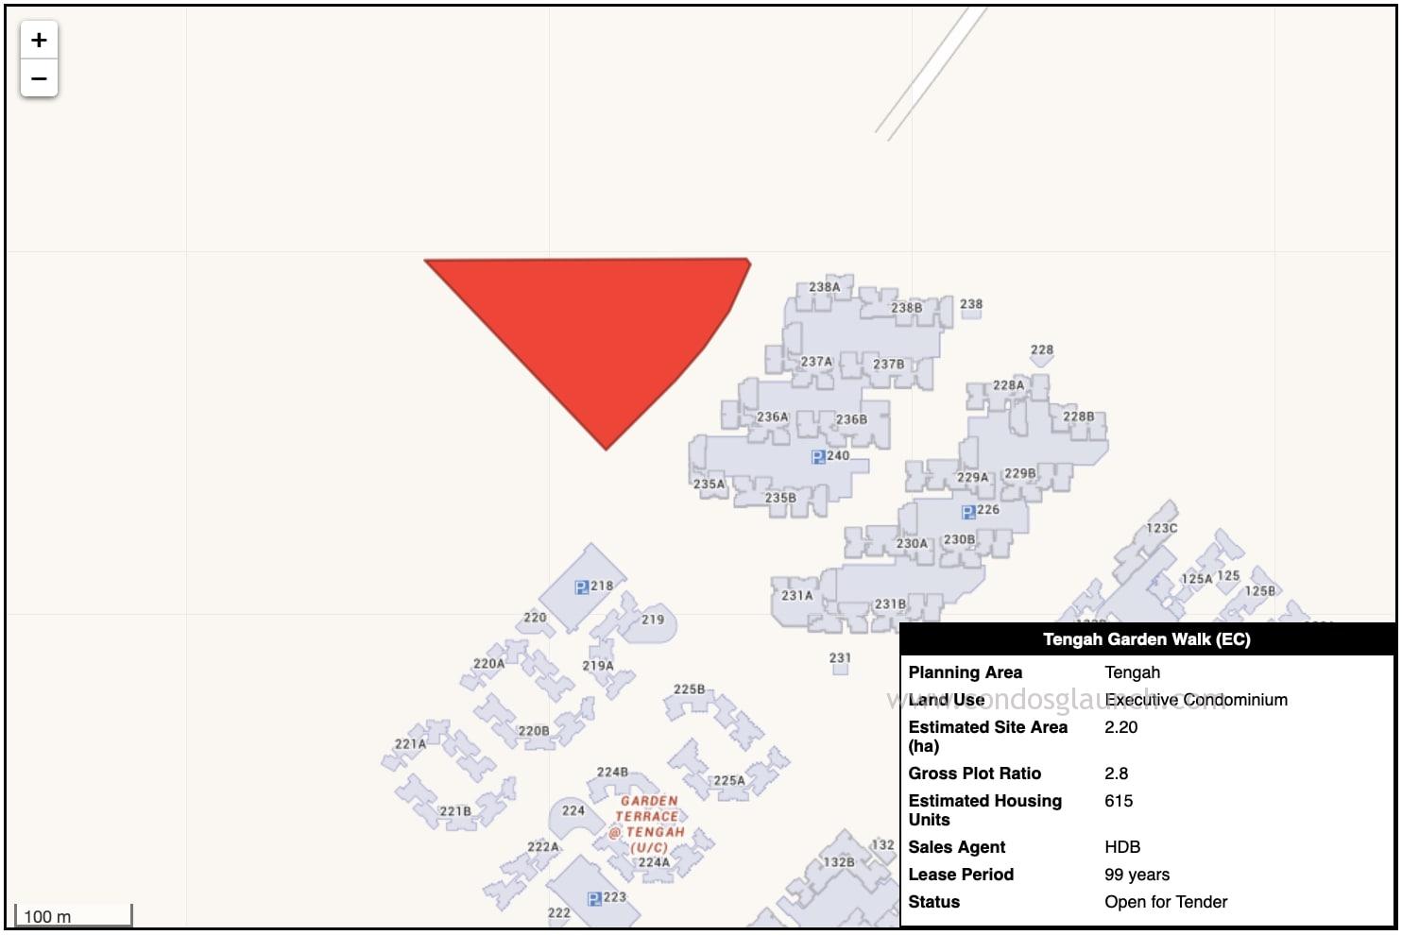The width and height of the screenshot is (1402, 935).
Task: Zoom in on the map
Action: 39,41
